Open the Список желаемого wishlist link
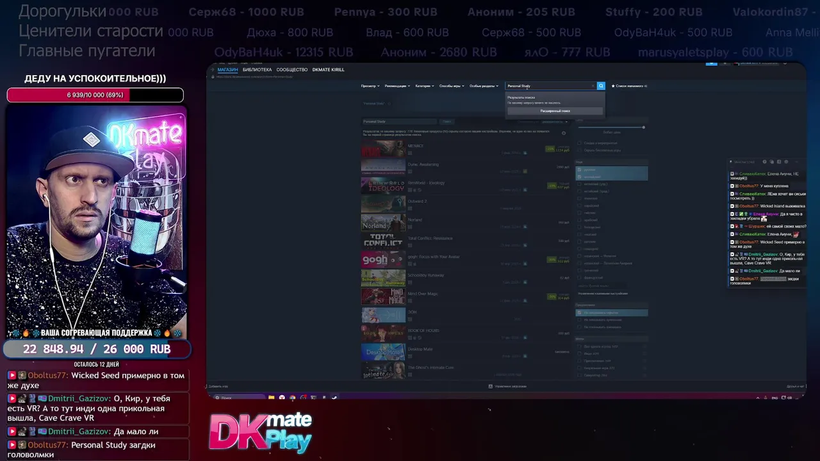 (x=628, y=86)
